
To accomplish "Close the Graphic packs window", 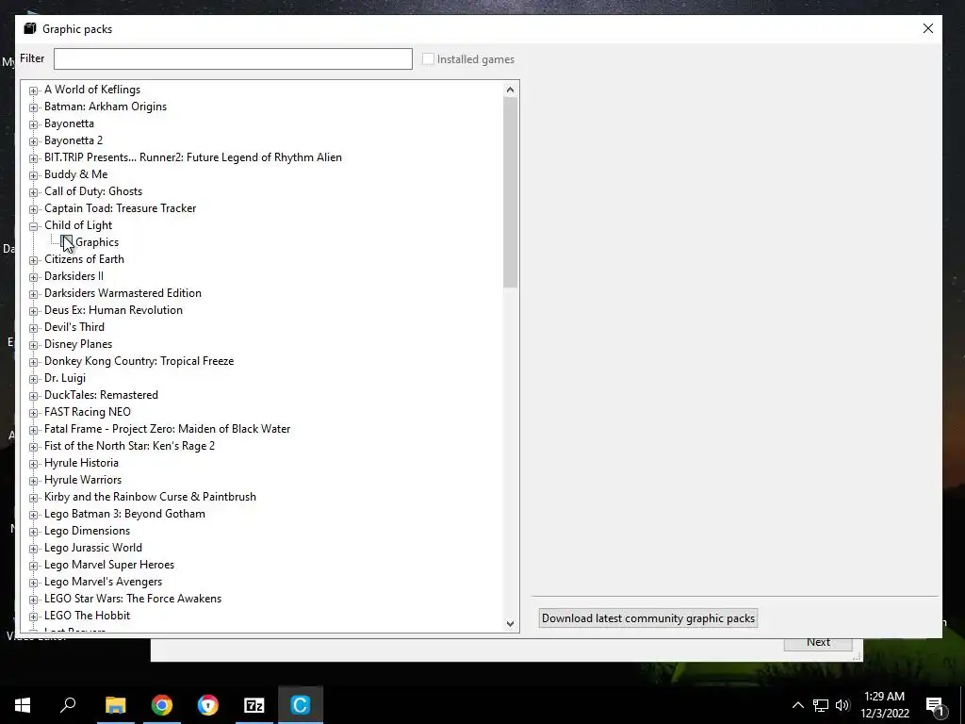I will coord(928,28).
